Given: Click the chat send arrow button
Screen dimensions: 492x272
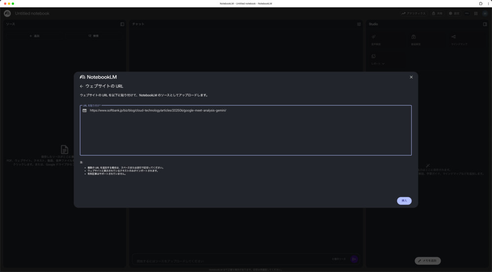Looking at the screenshot, I should pos(354,259).
